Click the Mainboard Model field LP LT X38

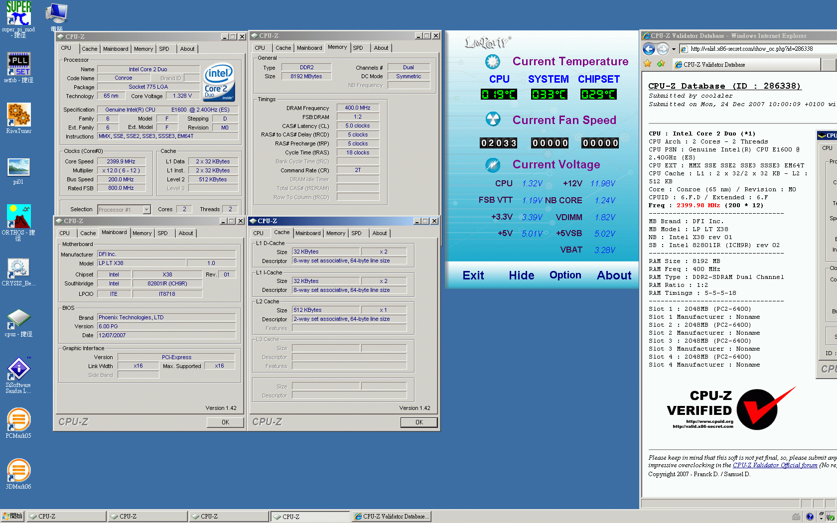(x=141, y=263)
